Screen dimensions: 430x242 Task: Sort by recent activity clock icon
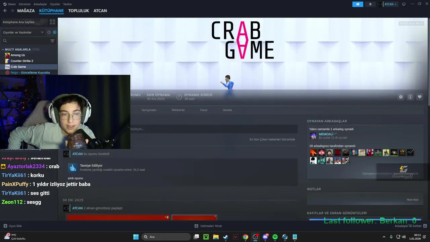(x=49, y=32)
